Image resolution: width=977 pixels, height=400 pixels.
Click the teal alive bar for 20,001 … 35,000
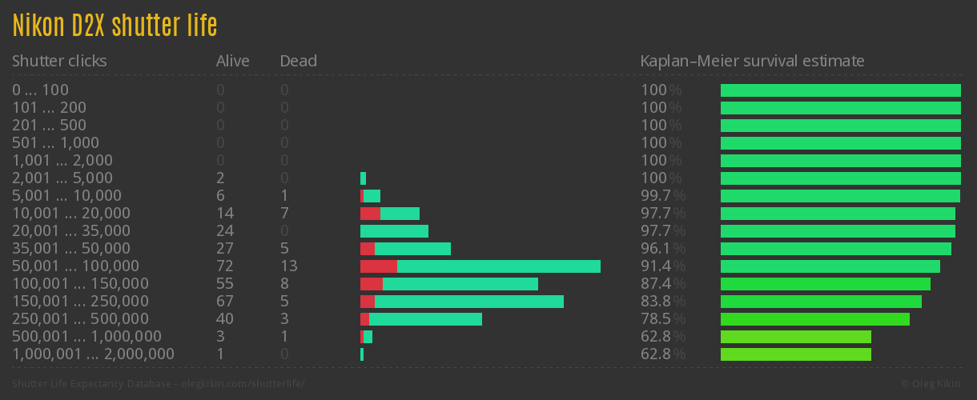[x=394, y=231]
